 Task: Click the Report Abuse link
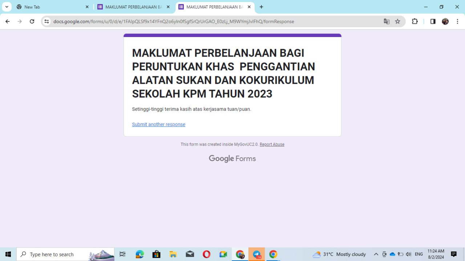coord(272,144)
